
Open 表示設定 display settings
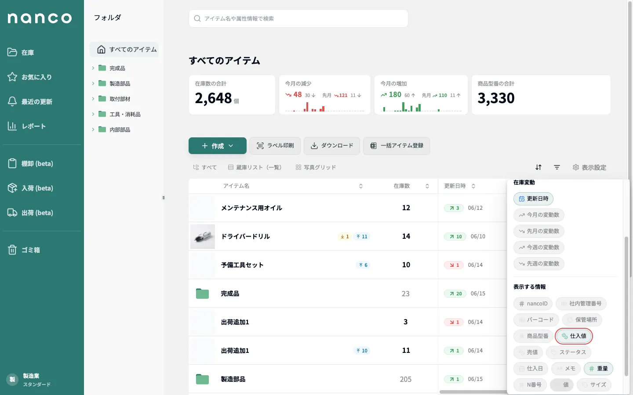tap(589, 167)
